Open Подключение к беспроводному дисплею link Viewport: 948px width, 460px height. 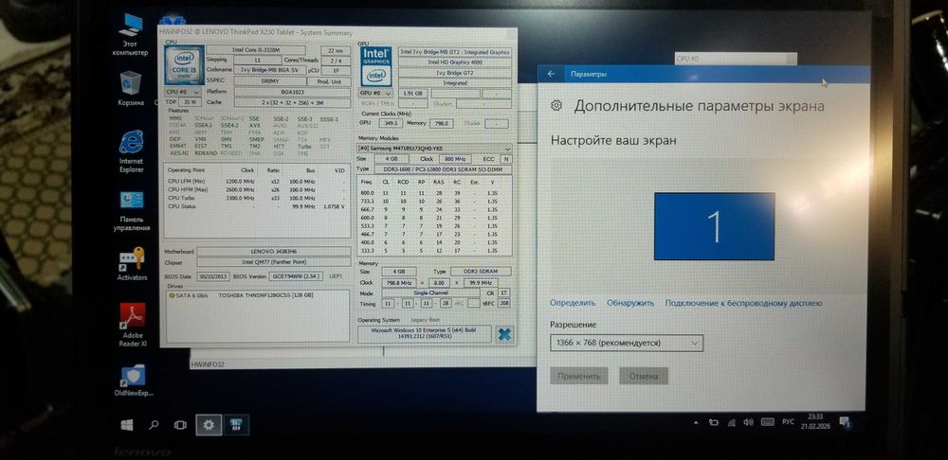point(743,303)
